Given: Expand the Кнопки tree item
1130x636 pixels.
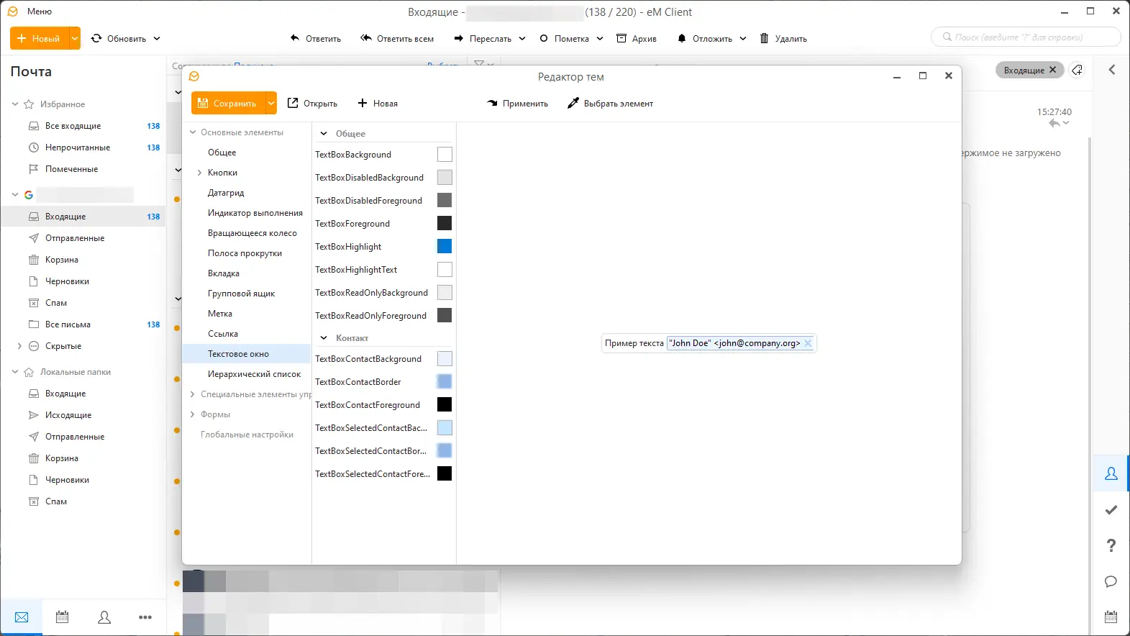Looking at the screenshot, I should 199,173.
